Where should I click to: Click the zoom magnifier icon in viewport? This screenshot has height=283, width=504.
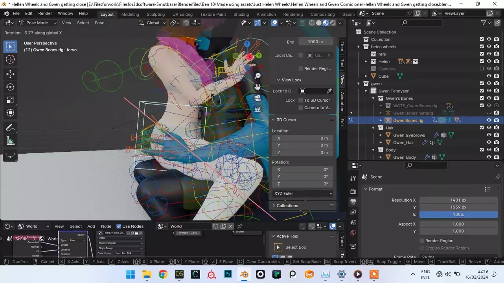coord(258,76)
